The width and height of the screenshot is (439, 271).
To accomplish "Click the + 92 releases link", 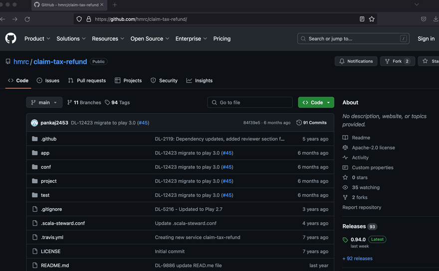I will click(357, 259).
